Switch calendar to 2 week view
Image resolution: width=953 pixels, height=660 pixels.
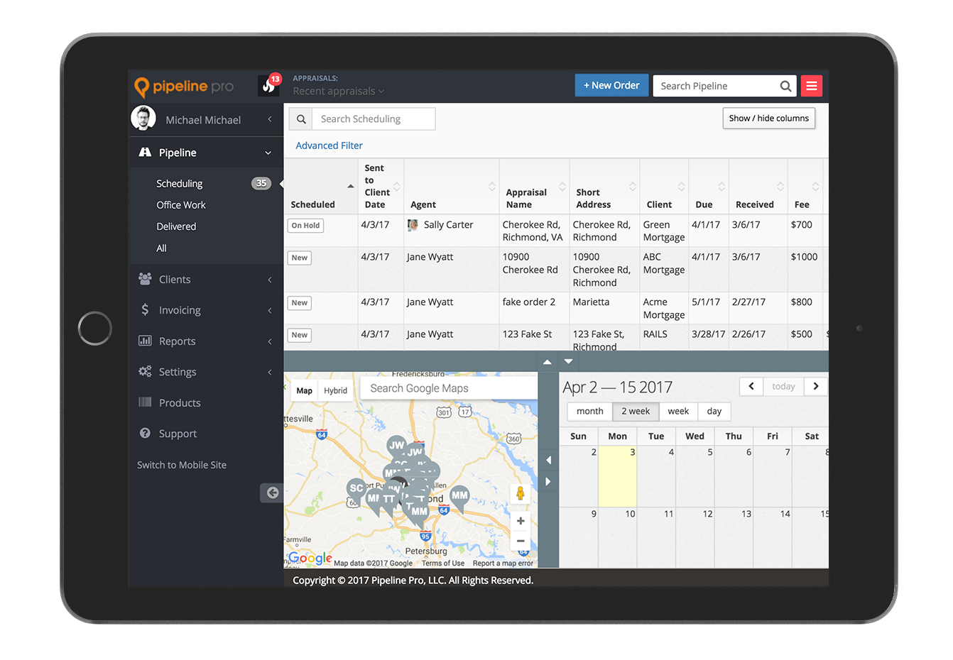tap(636, 411)
